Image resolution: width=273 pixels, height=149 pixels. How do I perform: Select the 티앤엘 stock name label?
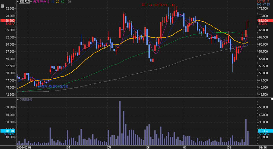tap(24, 2)
